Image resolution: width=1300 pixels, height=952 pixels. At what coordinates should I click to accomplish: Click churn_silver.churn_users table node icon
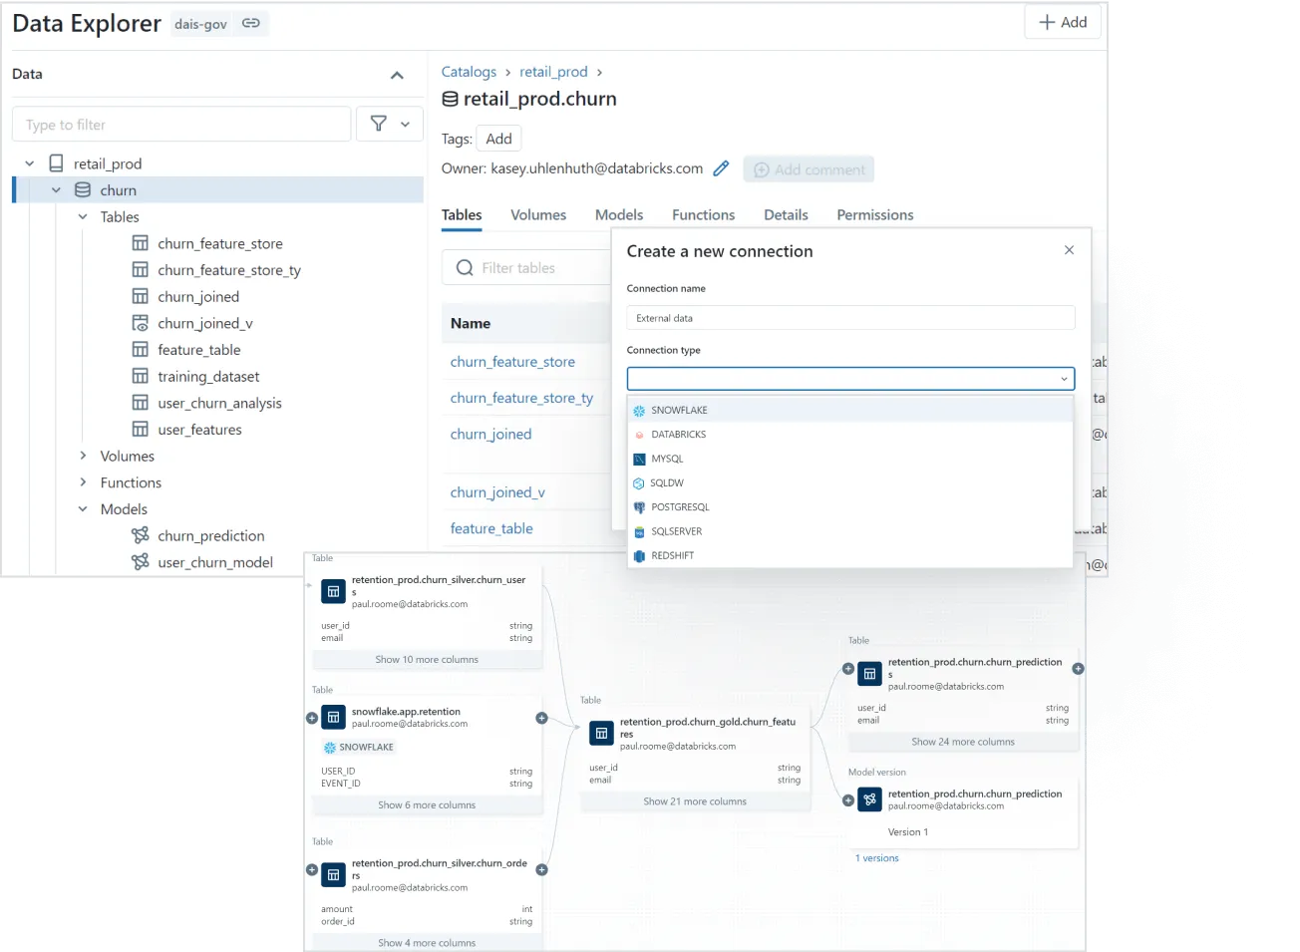[x=334, y=591]
